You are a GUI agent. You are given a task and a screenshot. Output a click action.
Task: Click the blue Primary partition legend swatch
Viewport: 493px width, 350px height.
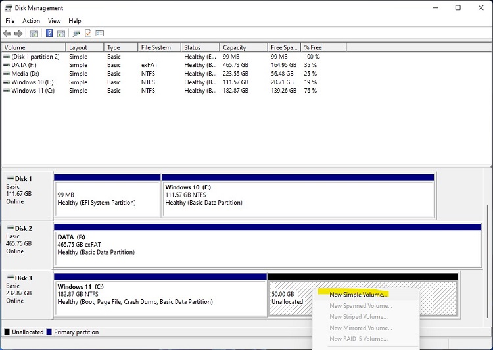(x=49, y=332)
